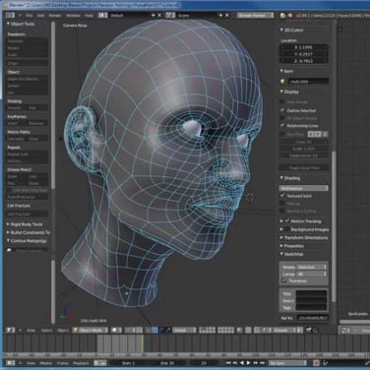370x370 pixels.
Task: Enable All Object Origins checkbox
Action: (282, 118)
